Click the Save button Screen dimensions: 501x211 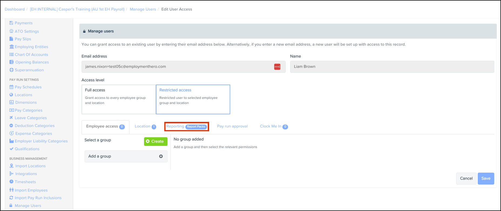point(486,179)
